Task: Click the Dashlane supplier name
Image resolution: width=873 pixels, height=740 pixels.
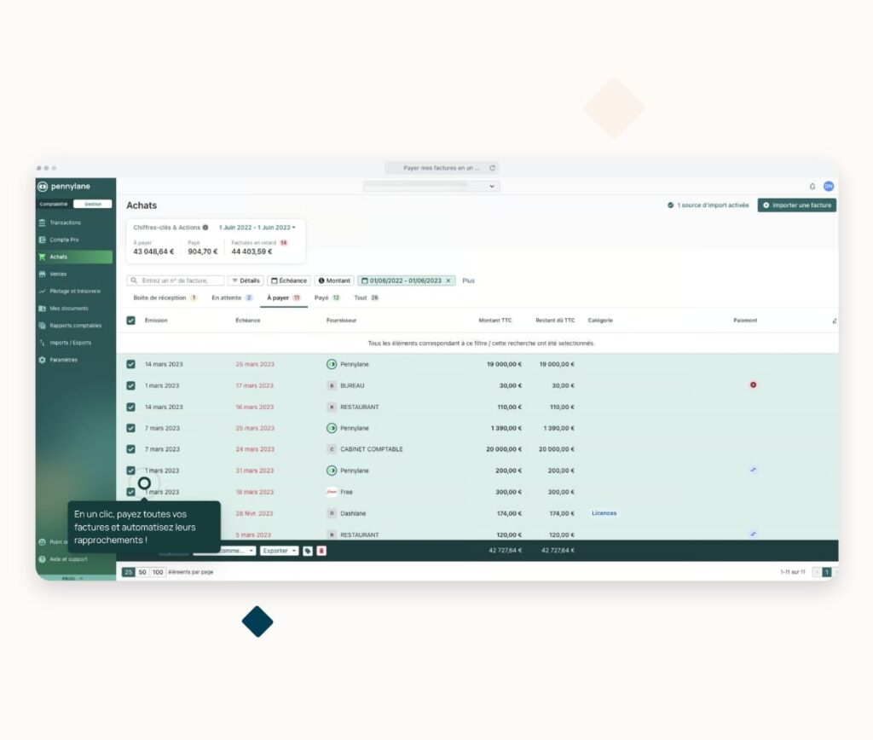Action: [x=353, y=513]
